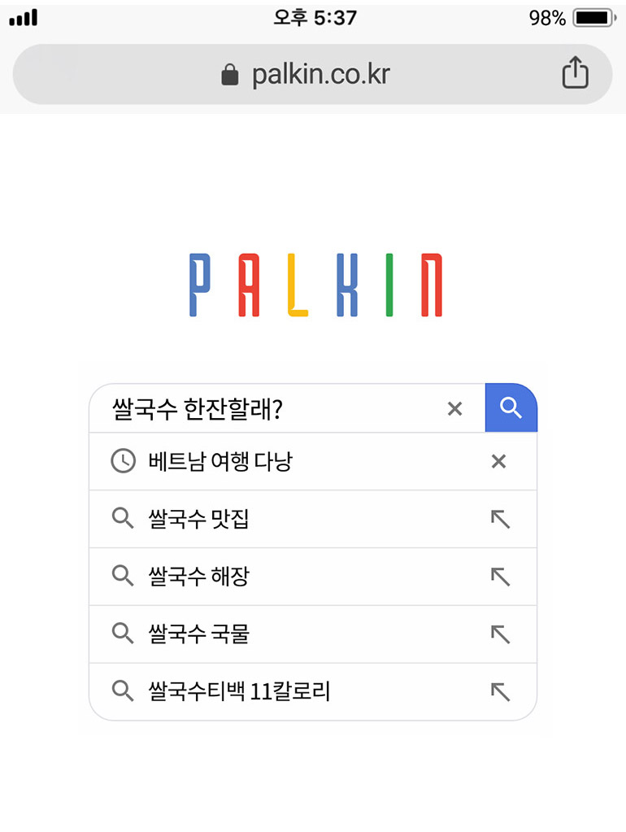Tap the battery indicator in status bar
Viewport: 626px width, 832px height.
(593, 18)
